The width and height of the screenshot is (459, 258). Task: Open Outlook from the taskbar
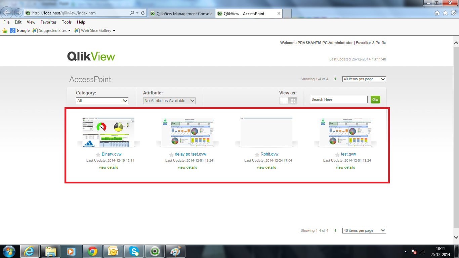(113, 251)
